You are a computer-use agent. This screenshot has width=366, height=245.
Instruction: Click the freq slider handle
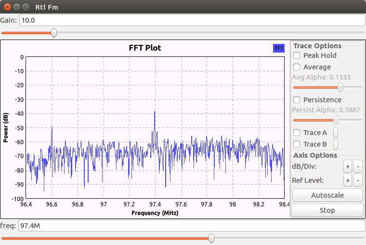pos(211,238)
